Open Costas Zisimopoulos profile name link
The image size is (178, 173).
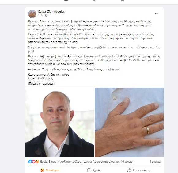pyautogui.click(x=51, y=12)
